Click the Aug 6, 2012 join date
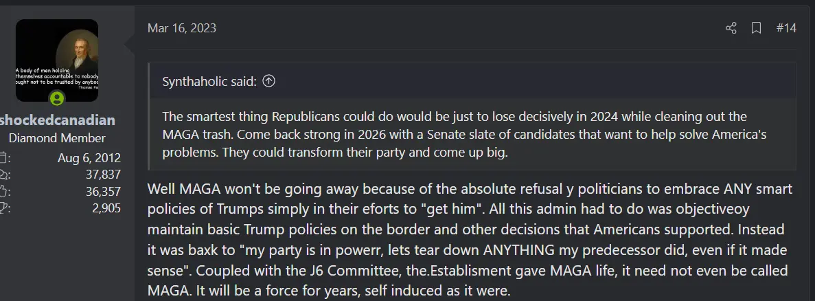 point(89,159)
